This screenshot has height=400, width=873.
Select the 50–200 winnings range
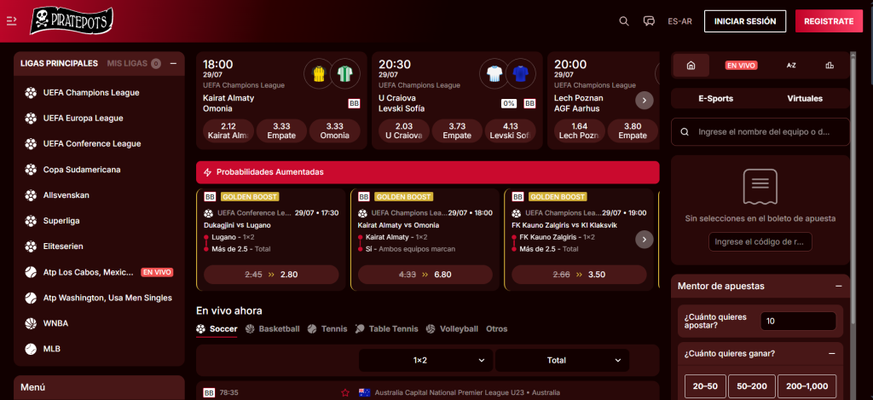point(752,386)
